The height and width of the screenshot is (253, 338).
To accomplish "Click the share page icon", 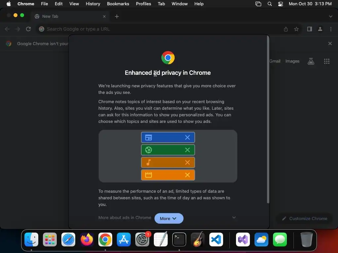I will (x=286, y=29).
